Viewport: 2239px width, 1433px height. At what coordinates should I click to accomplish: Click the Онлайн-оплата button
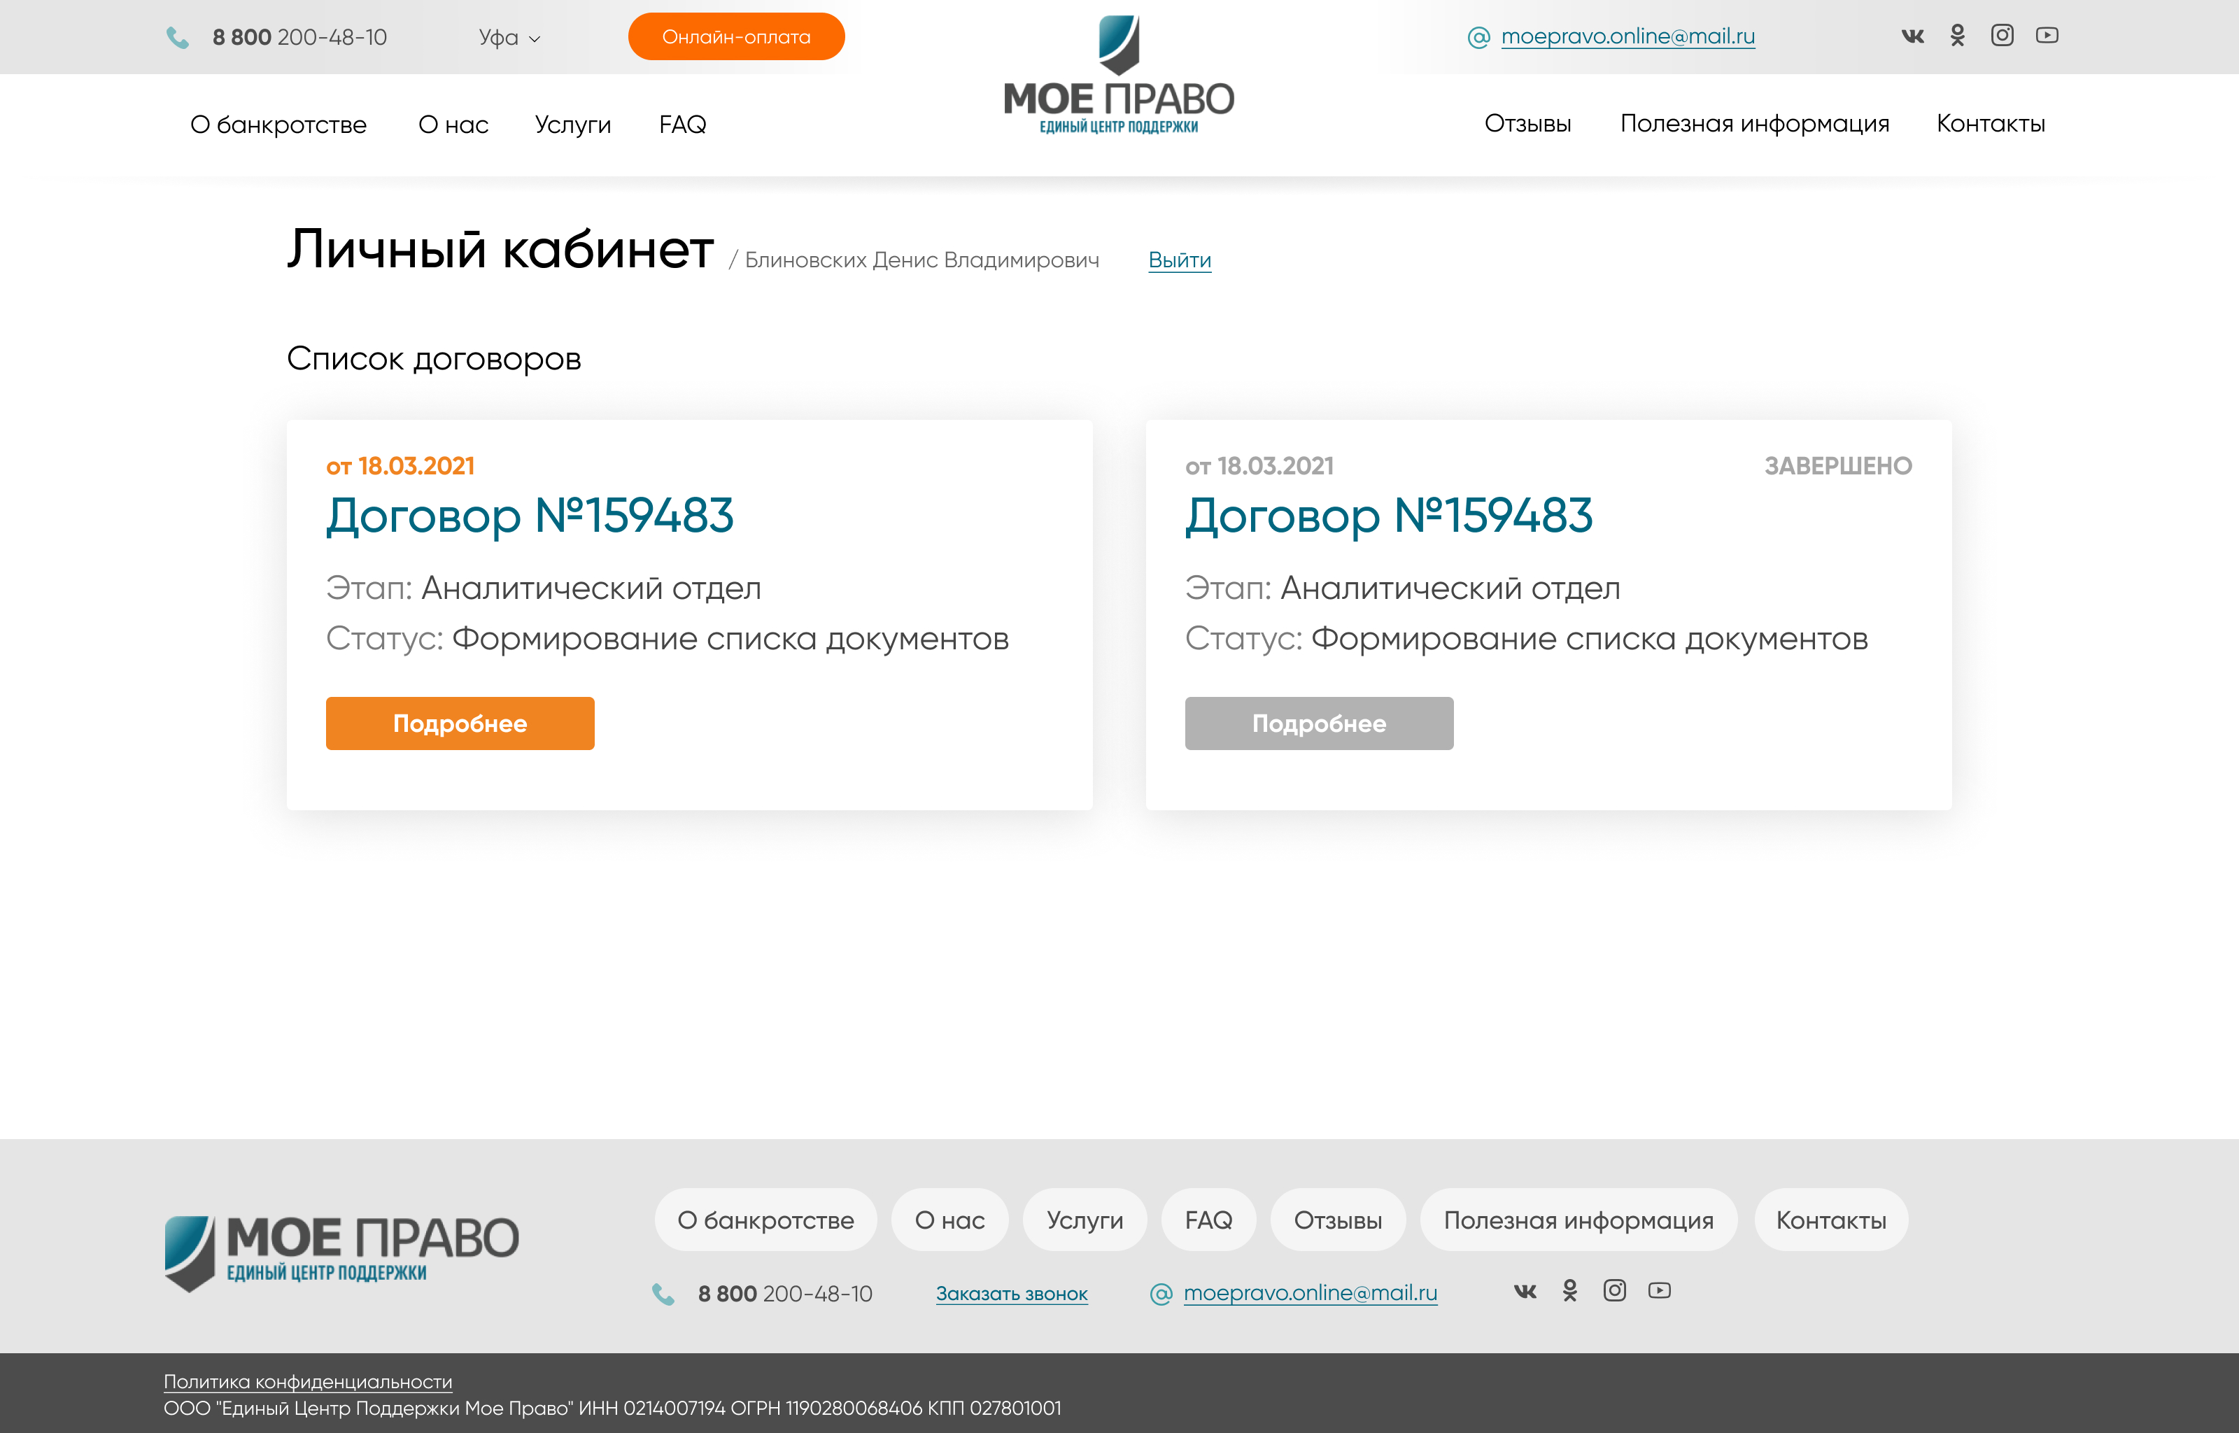[x=736, y=36]
